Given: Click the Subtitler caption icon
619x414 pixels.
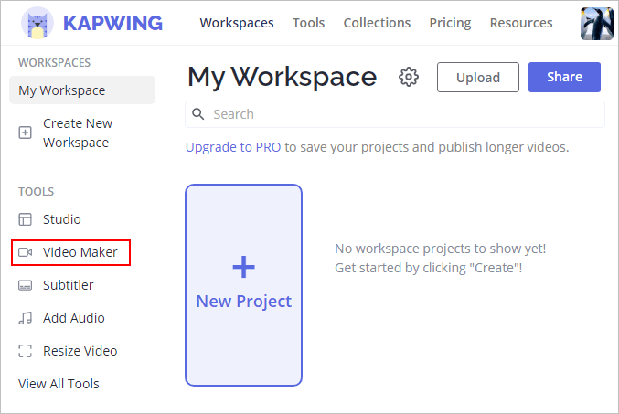Looking at the screenshot, I should tap(26, 285).
